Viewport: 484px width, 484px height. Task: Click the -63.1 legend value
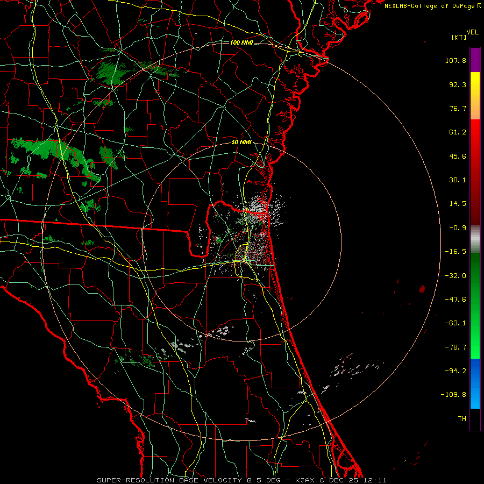455,323
